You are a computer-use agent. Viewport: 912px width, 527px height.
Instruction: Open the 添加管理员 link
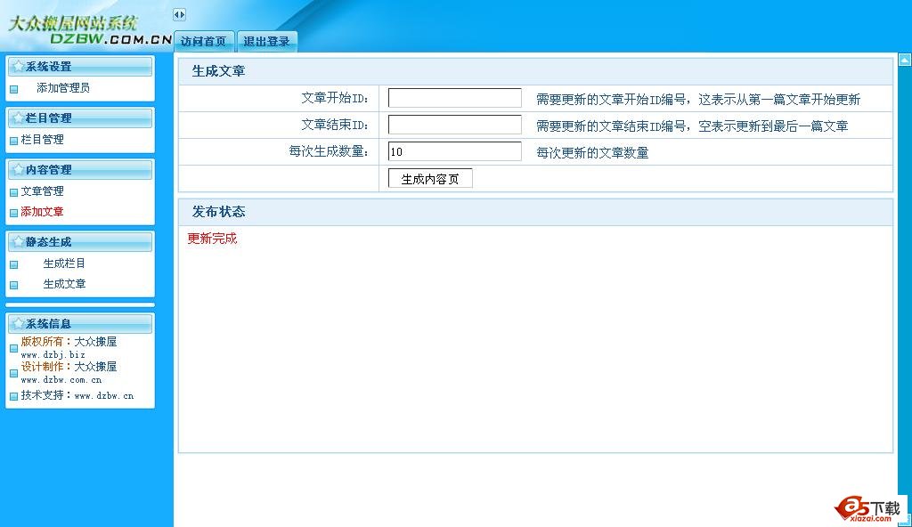(x=63, y=88)
